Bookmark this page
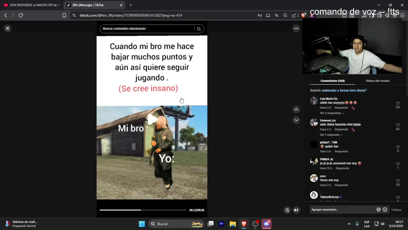 (x=64, y=15)
